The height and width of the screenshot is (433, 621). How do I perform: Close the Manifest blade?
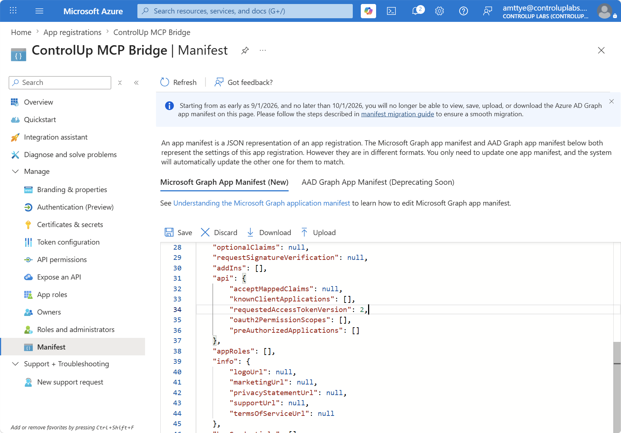click(x=601, y=50)
